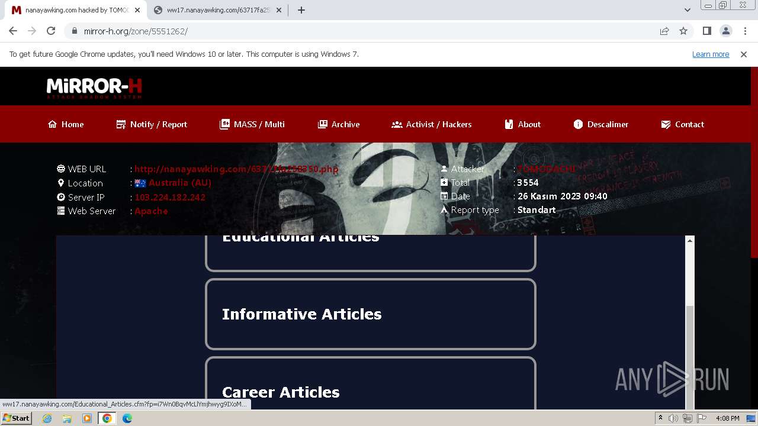Share this page icon in the address bar

664,31
